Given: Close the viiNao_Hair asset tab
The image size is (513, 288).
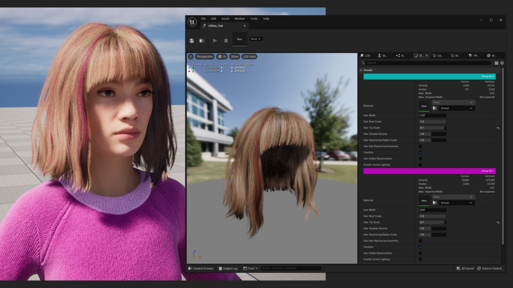Looking at the screenshot, I should click(x=245, y=26).
